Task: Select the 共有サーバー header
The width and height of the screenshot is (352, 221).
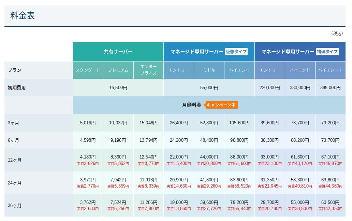Action: (118, 52)
